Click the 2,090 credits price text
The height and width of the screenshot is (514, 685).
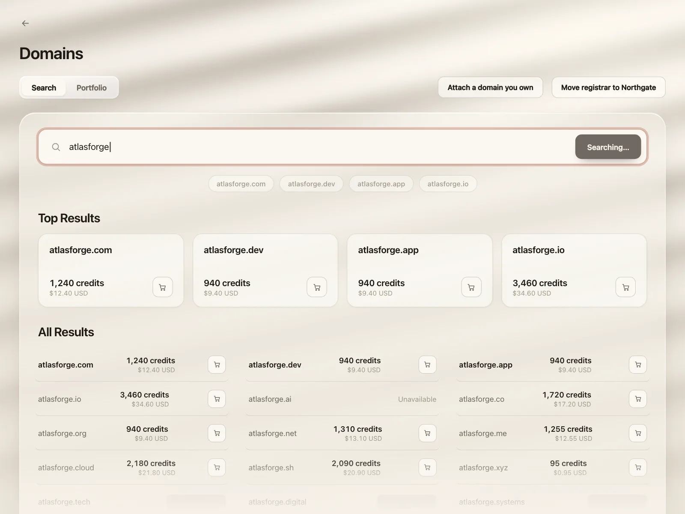356,463
